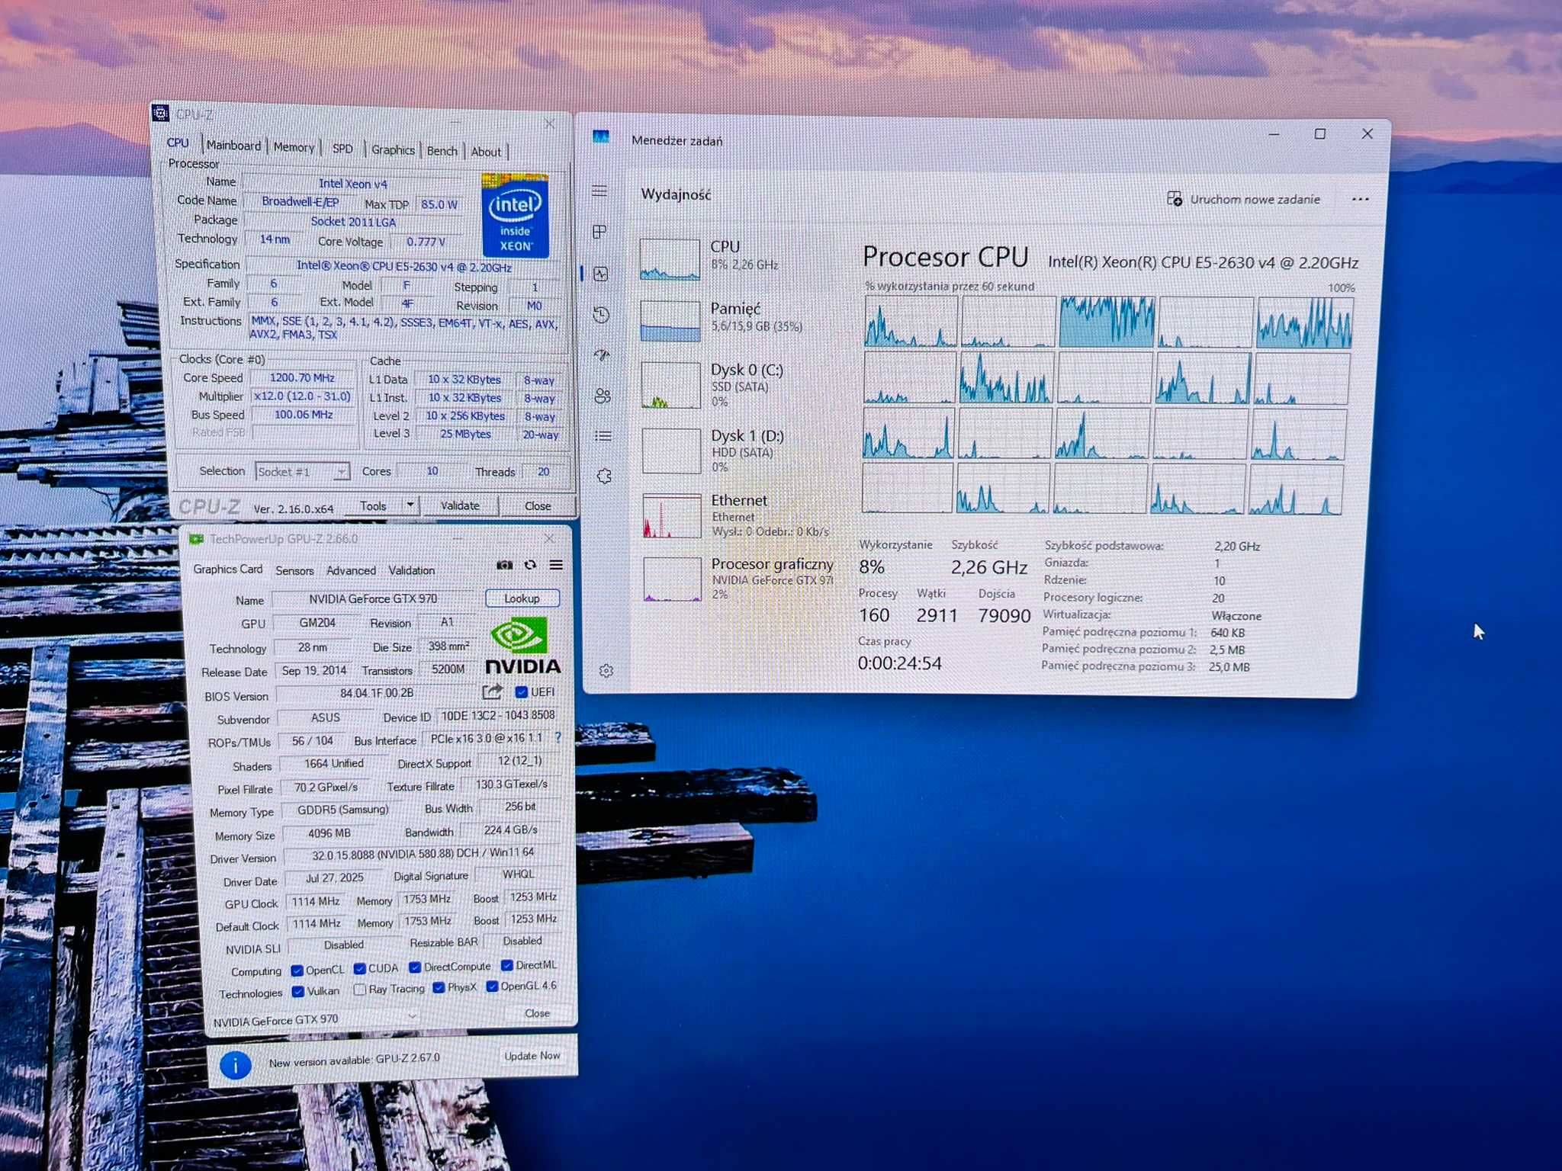Click the Task Manager app icon in its title bar
Viewport: 1562px width, 1171px height.
click(601, 137)
